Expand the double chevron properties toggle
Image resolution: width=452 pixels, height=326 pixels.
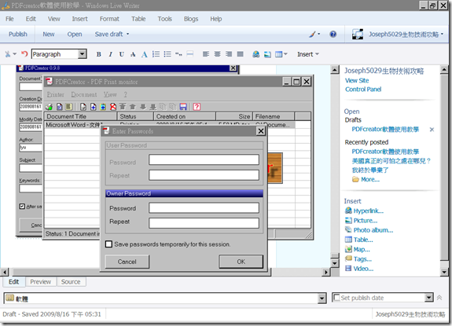click(x=439, y=298)
